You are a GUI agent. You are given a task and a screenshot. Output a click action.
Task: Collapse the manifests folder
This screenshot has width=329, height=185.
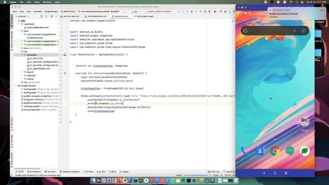(x=19, y=24)
